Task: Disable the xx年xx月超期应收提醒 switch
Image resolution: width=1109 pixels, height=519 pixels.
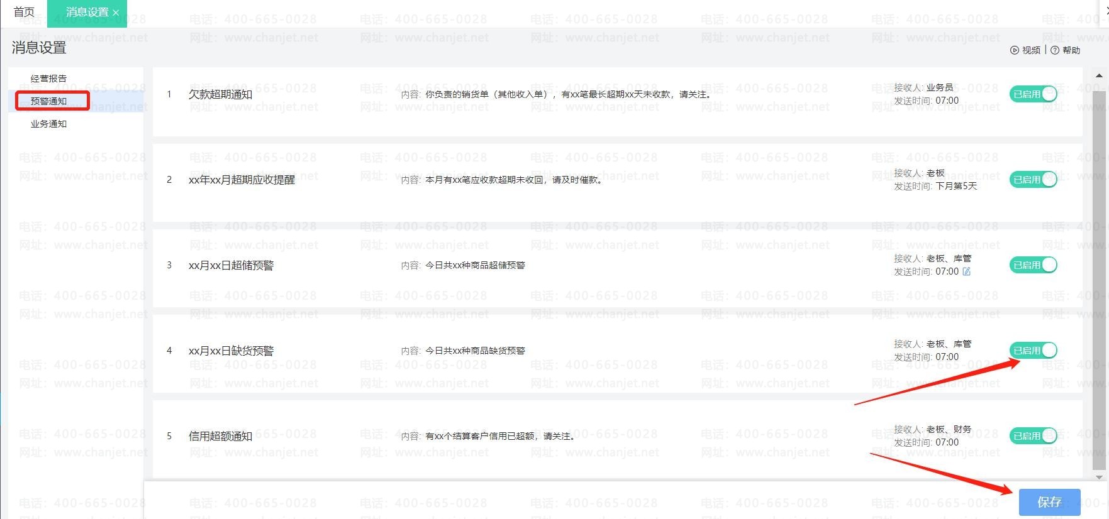Action: pyautogui.click(x=1033, y=180)
